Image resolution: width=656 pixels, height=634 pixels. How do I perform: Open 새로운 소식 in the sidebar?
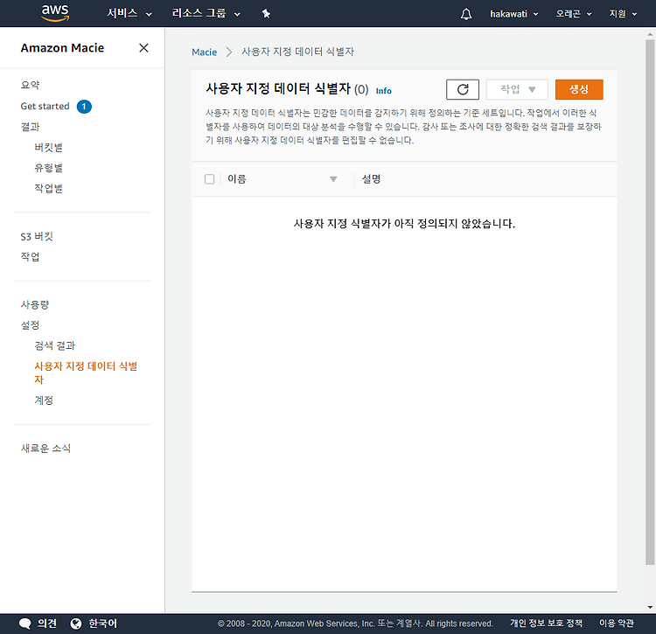[46, 449]
